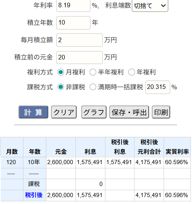Screen dimensions: 192x204
Task: Click the 印刷 print button
Action: (x=161, y=112)
